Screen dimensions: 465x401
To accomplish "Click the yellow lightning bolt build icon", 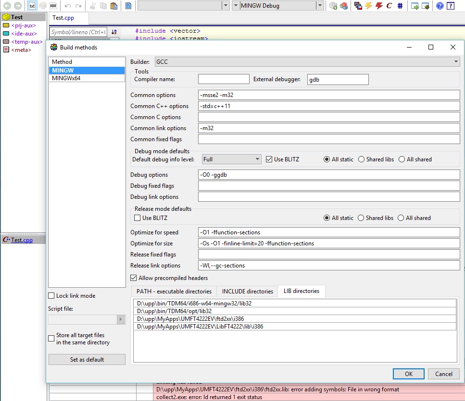I will [x=368, y=6].
